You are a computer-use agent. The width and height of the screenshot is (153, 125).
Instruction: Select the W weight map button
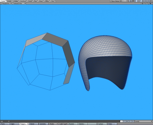click(121, 121)
